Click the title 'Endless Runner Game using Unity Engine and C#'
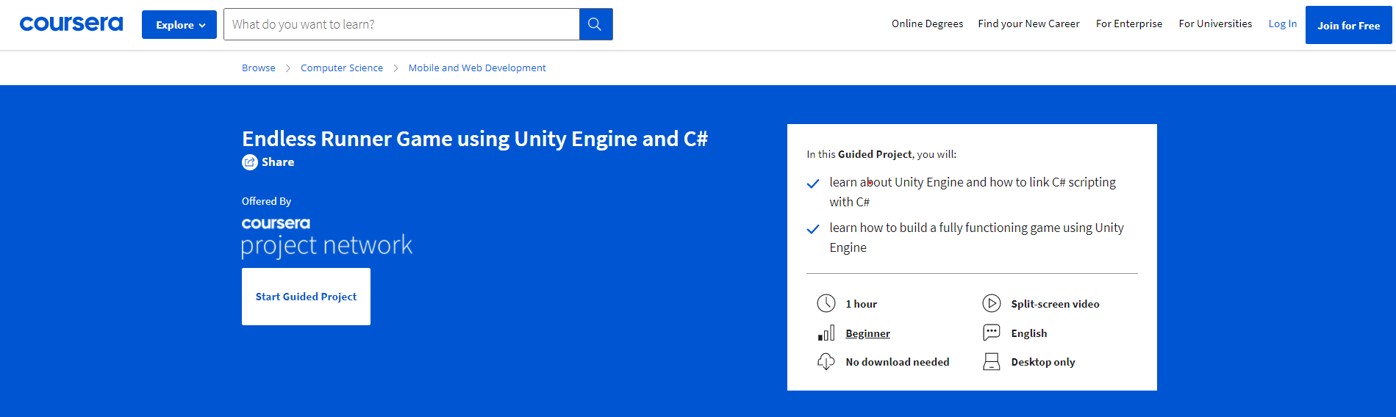This screenshot has width=1396, height=417. pos(475,139)
